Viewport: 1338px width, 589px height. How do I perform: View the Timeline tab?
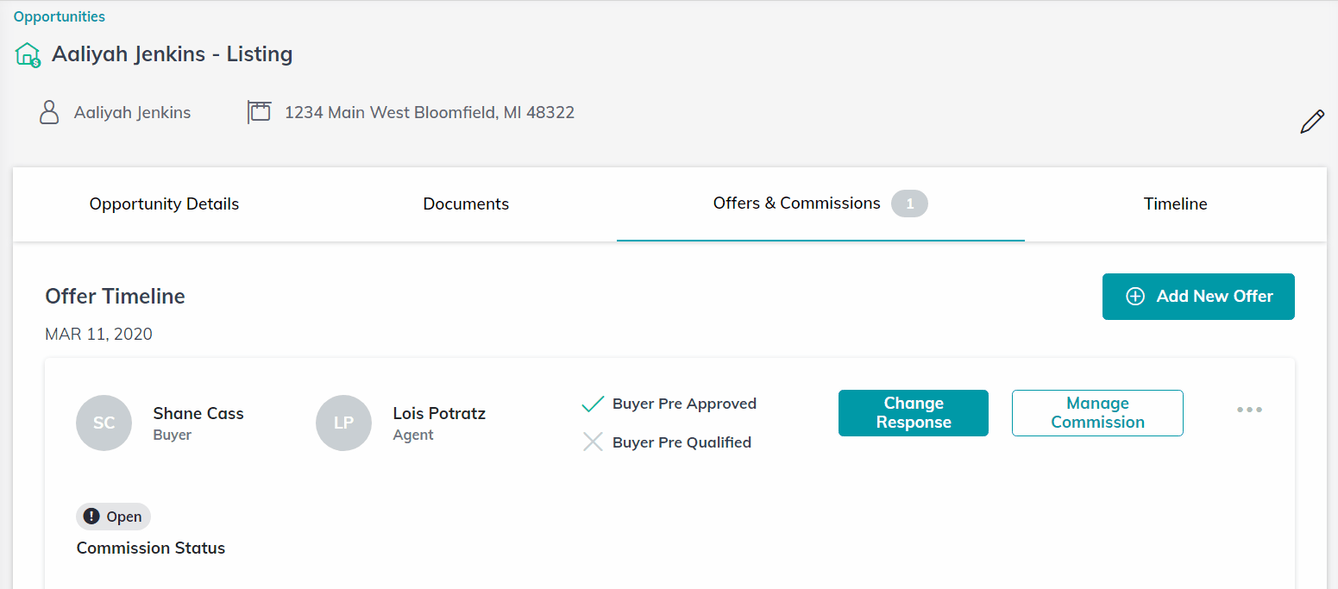point(1176,204)
